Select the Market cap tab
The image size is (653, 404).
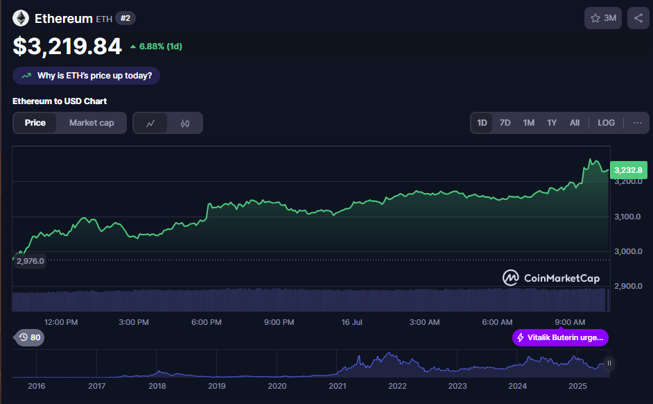coord(92,123)
